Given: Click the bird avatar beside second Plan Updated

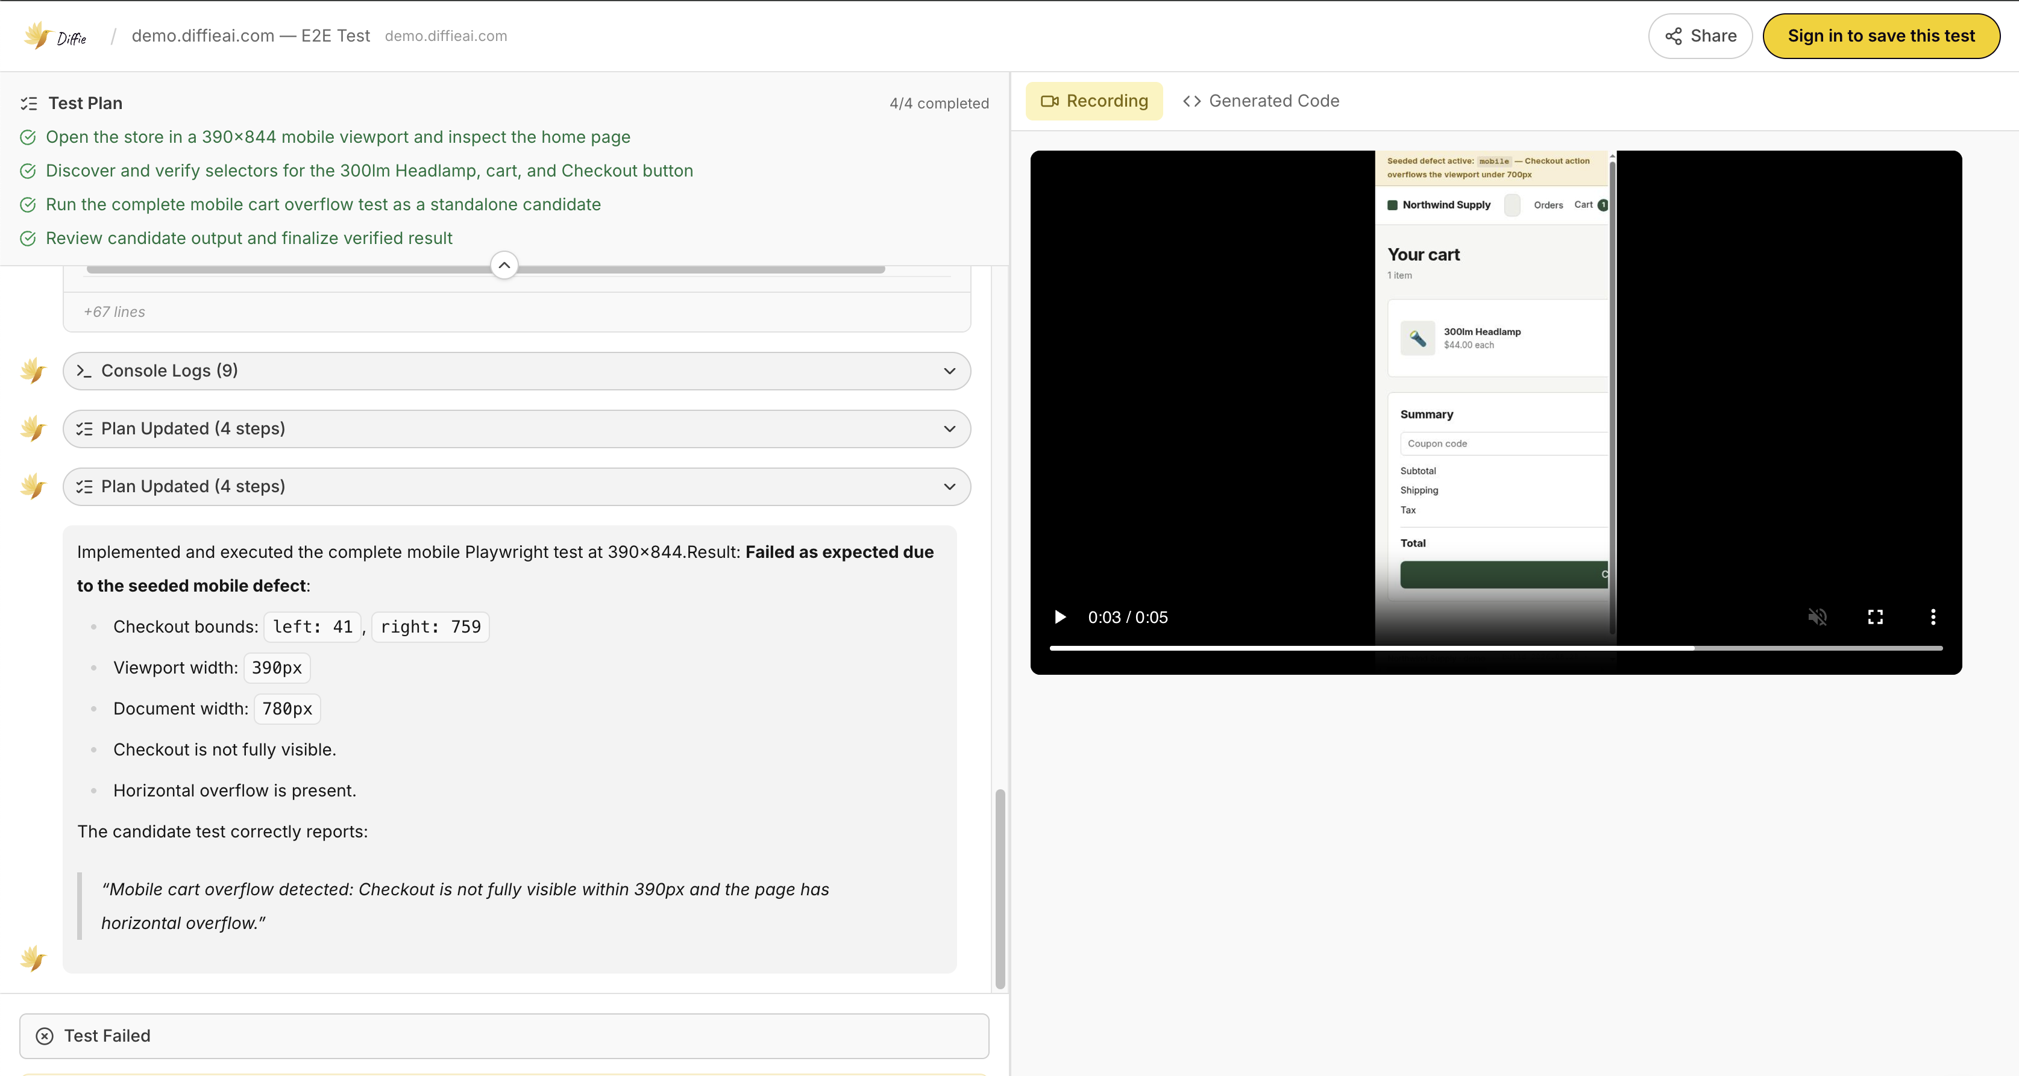Looking at the screenshot, I should pyautogui.click(x=33, y=487).
